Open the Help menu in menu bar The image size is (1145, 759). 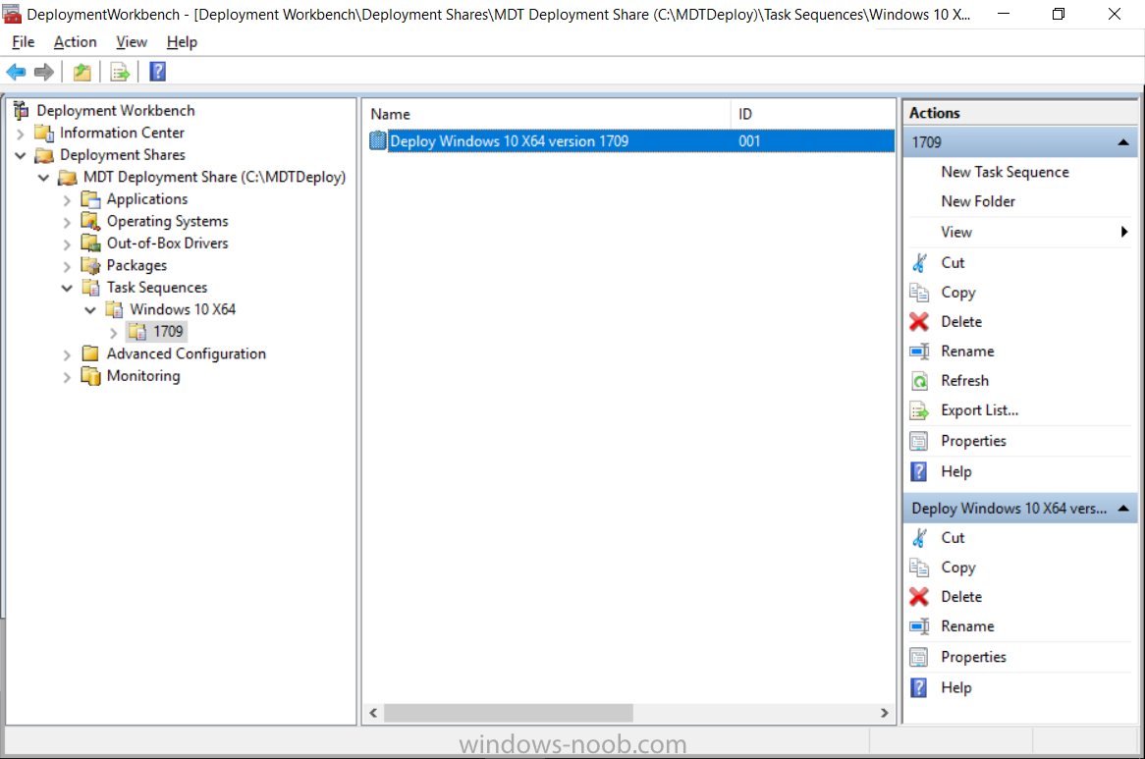[182, 42]
